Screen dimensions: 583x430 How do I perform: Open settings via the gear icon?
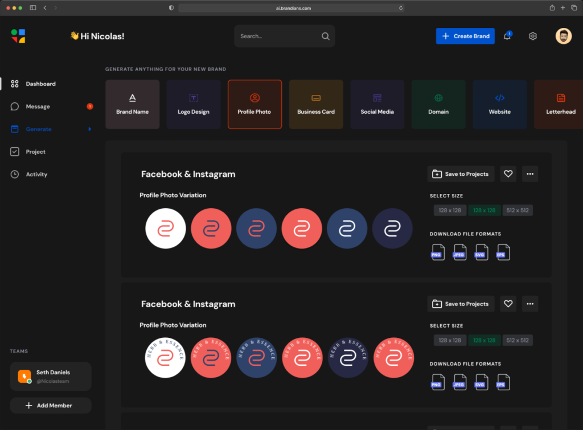[x=532, y=36]
